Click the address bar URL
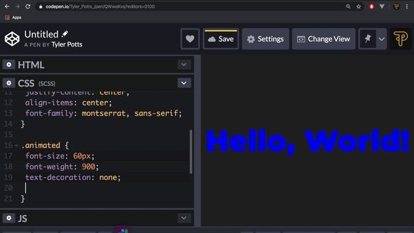Image resolution: width=414 pixels, height=233 pixels. tap(100, 6)
